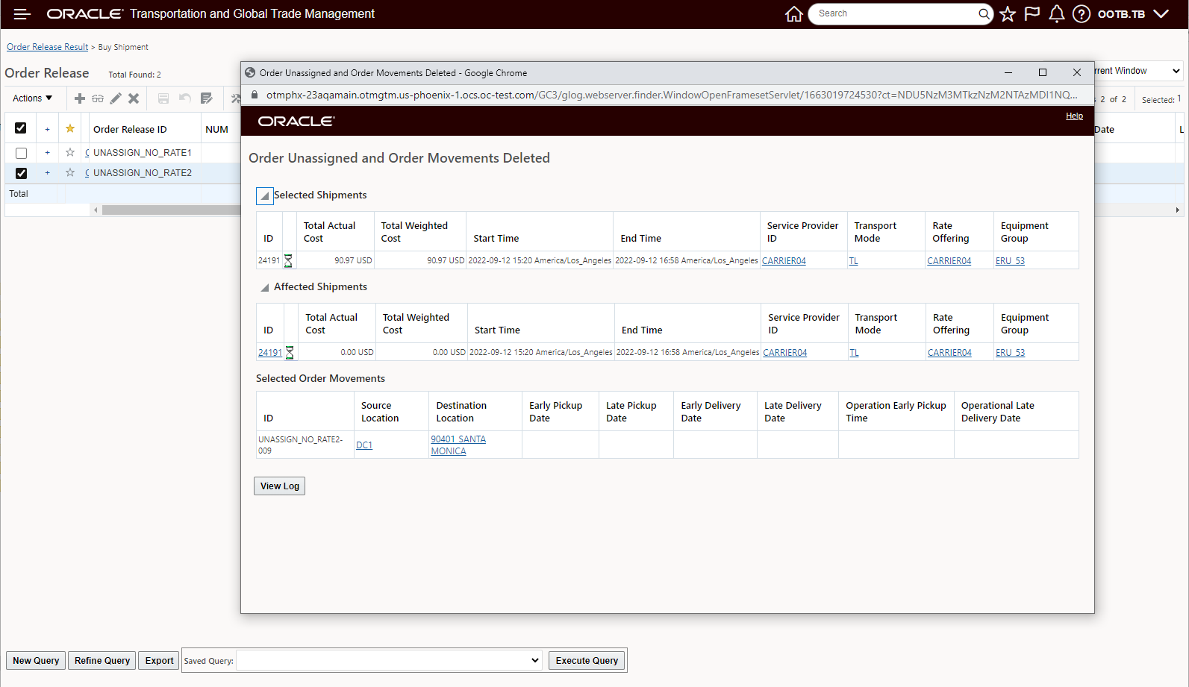Click the Execute Query button
1189x687 pixels.
[x=587, y=661]
